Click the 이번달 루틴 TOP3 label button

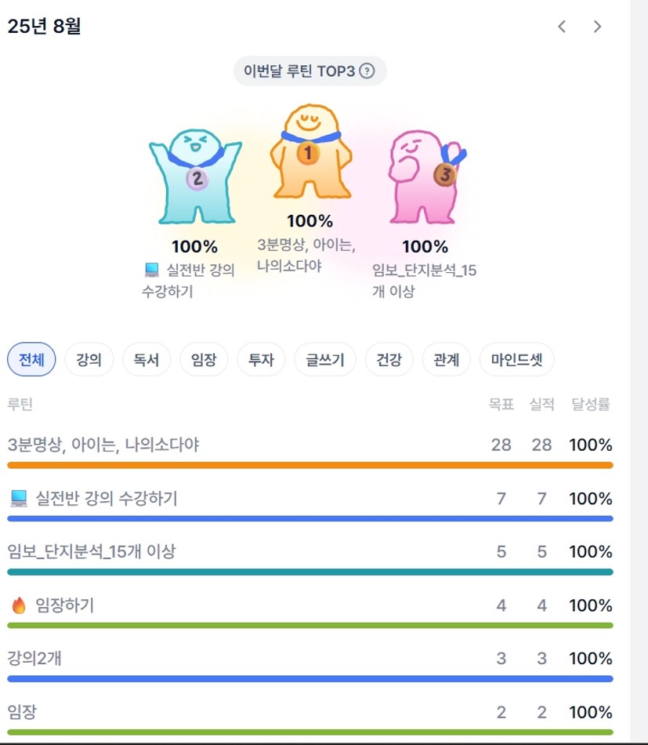tap(310, 71)
